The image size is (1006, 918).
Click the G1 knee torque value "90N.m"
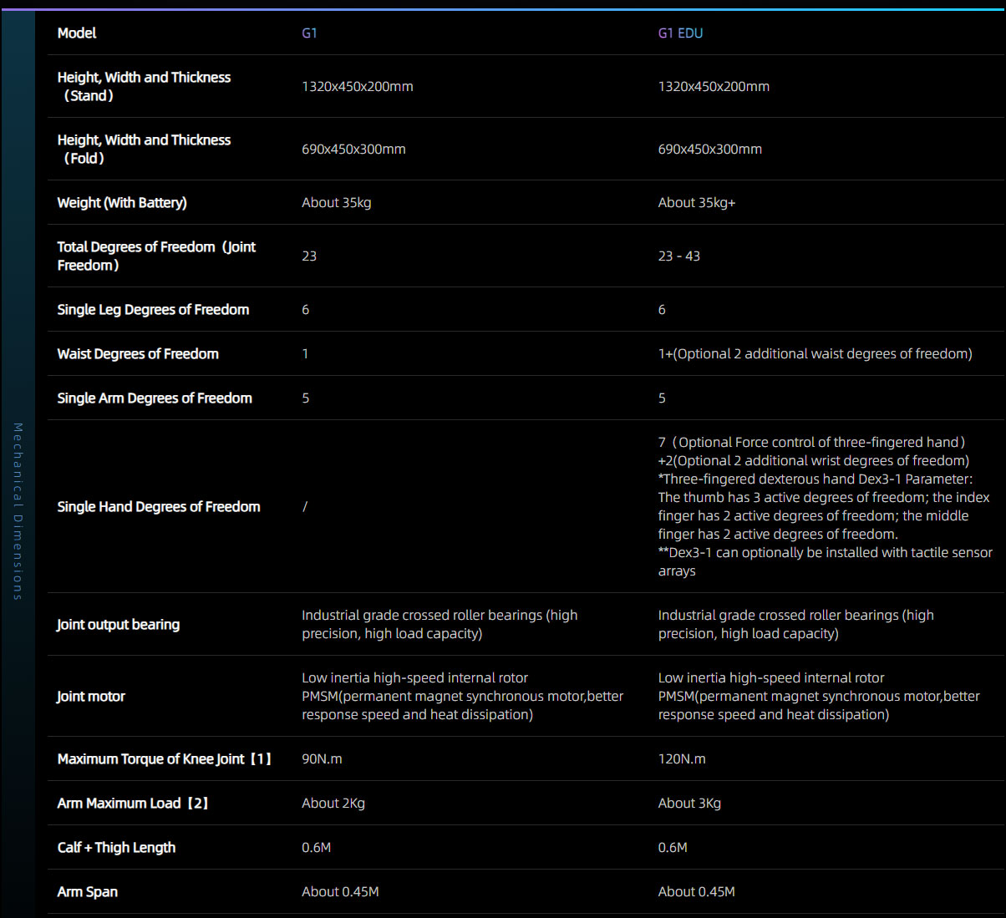point(322,758)
